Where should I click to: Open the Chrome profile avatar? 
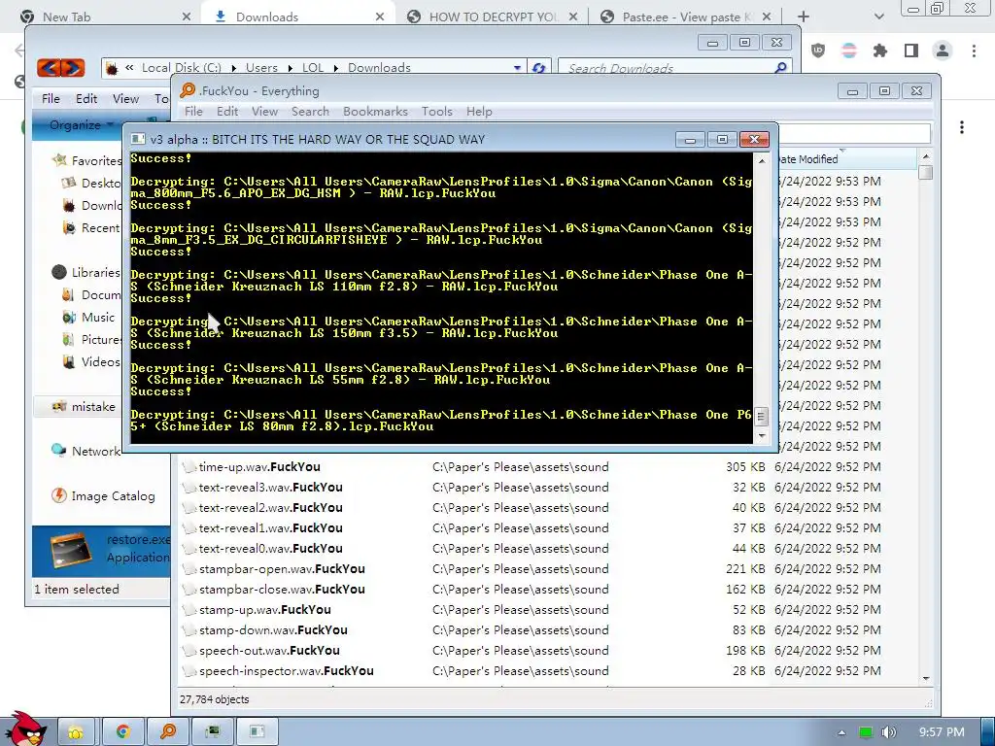coord(943,51)
